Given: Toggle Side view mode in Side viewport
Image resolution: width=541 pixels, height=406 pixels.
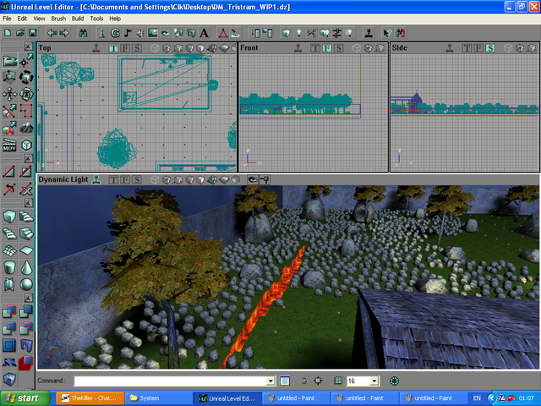Looking at the screenshot, I should click(490, 47).
